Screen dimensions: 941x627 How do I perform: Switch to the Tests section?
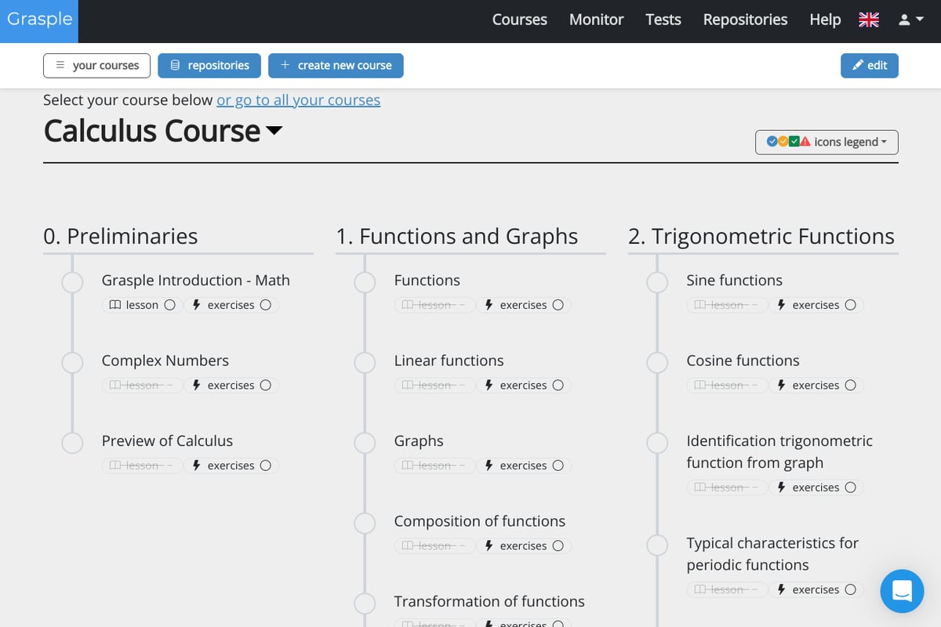663,20
